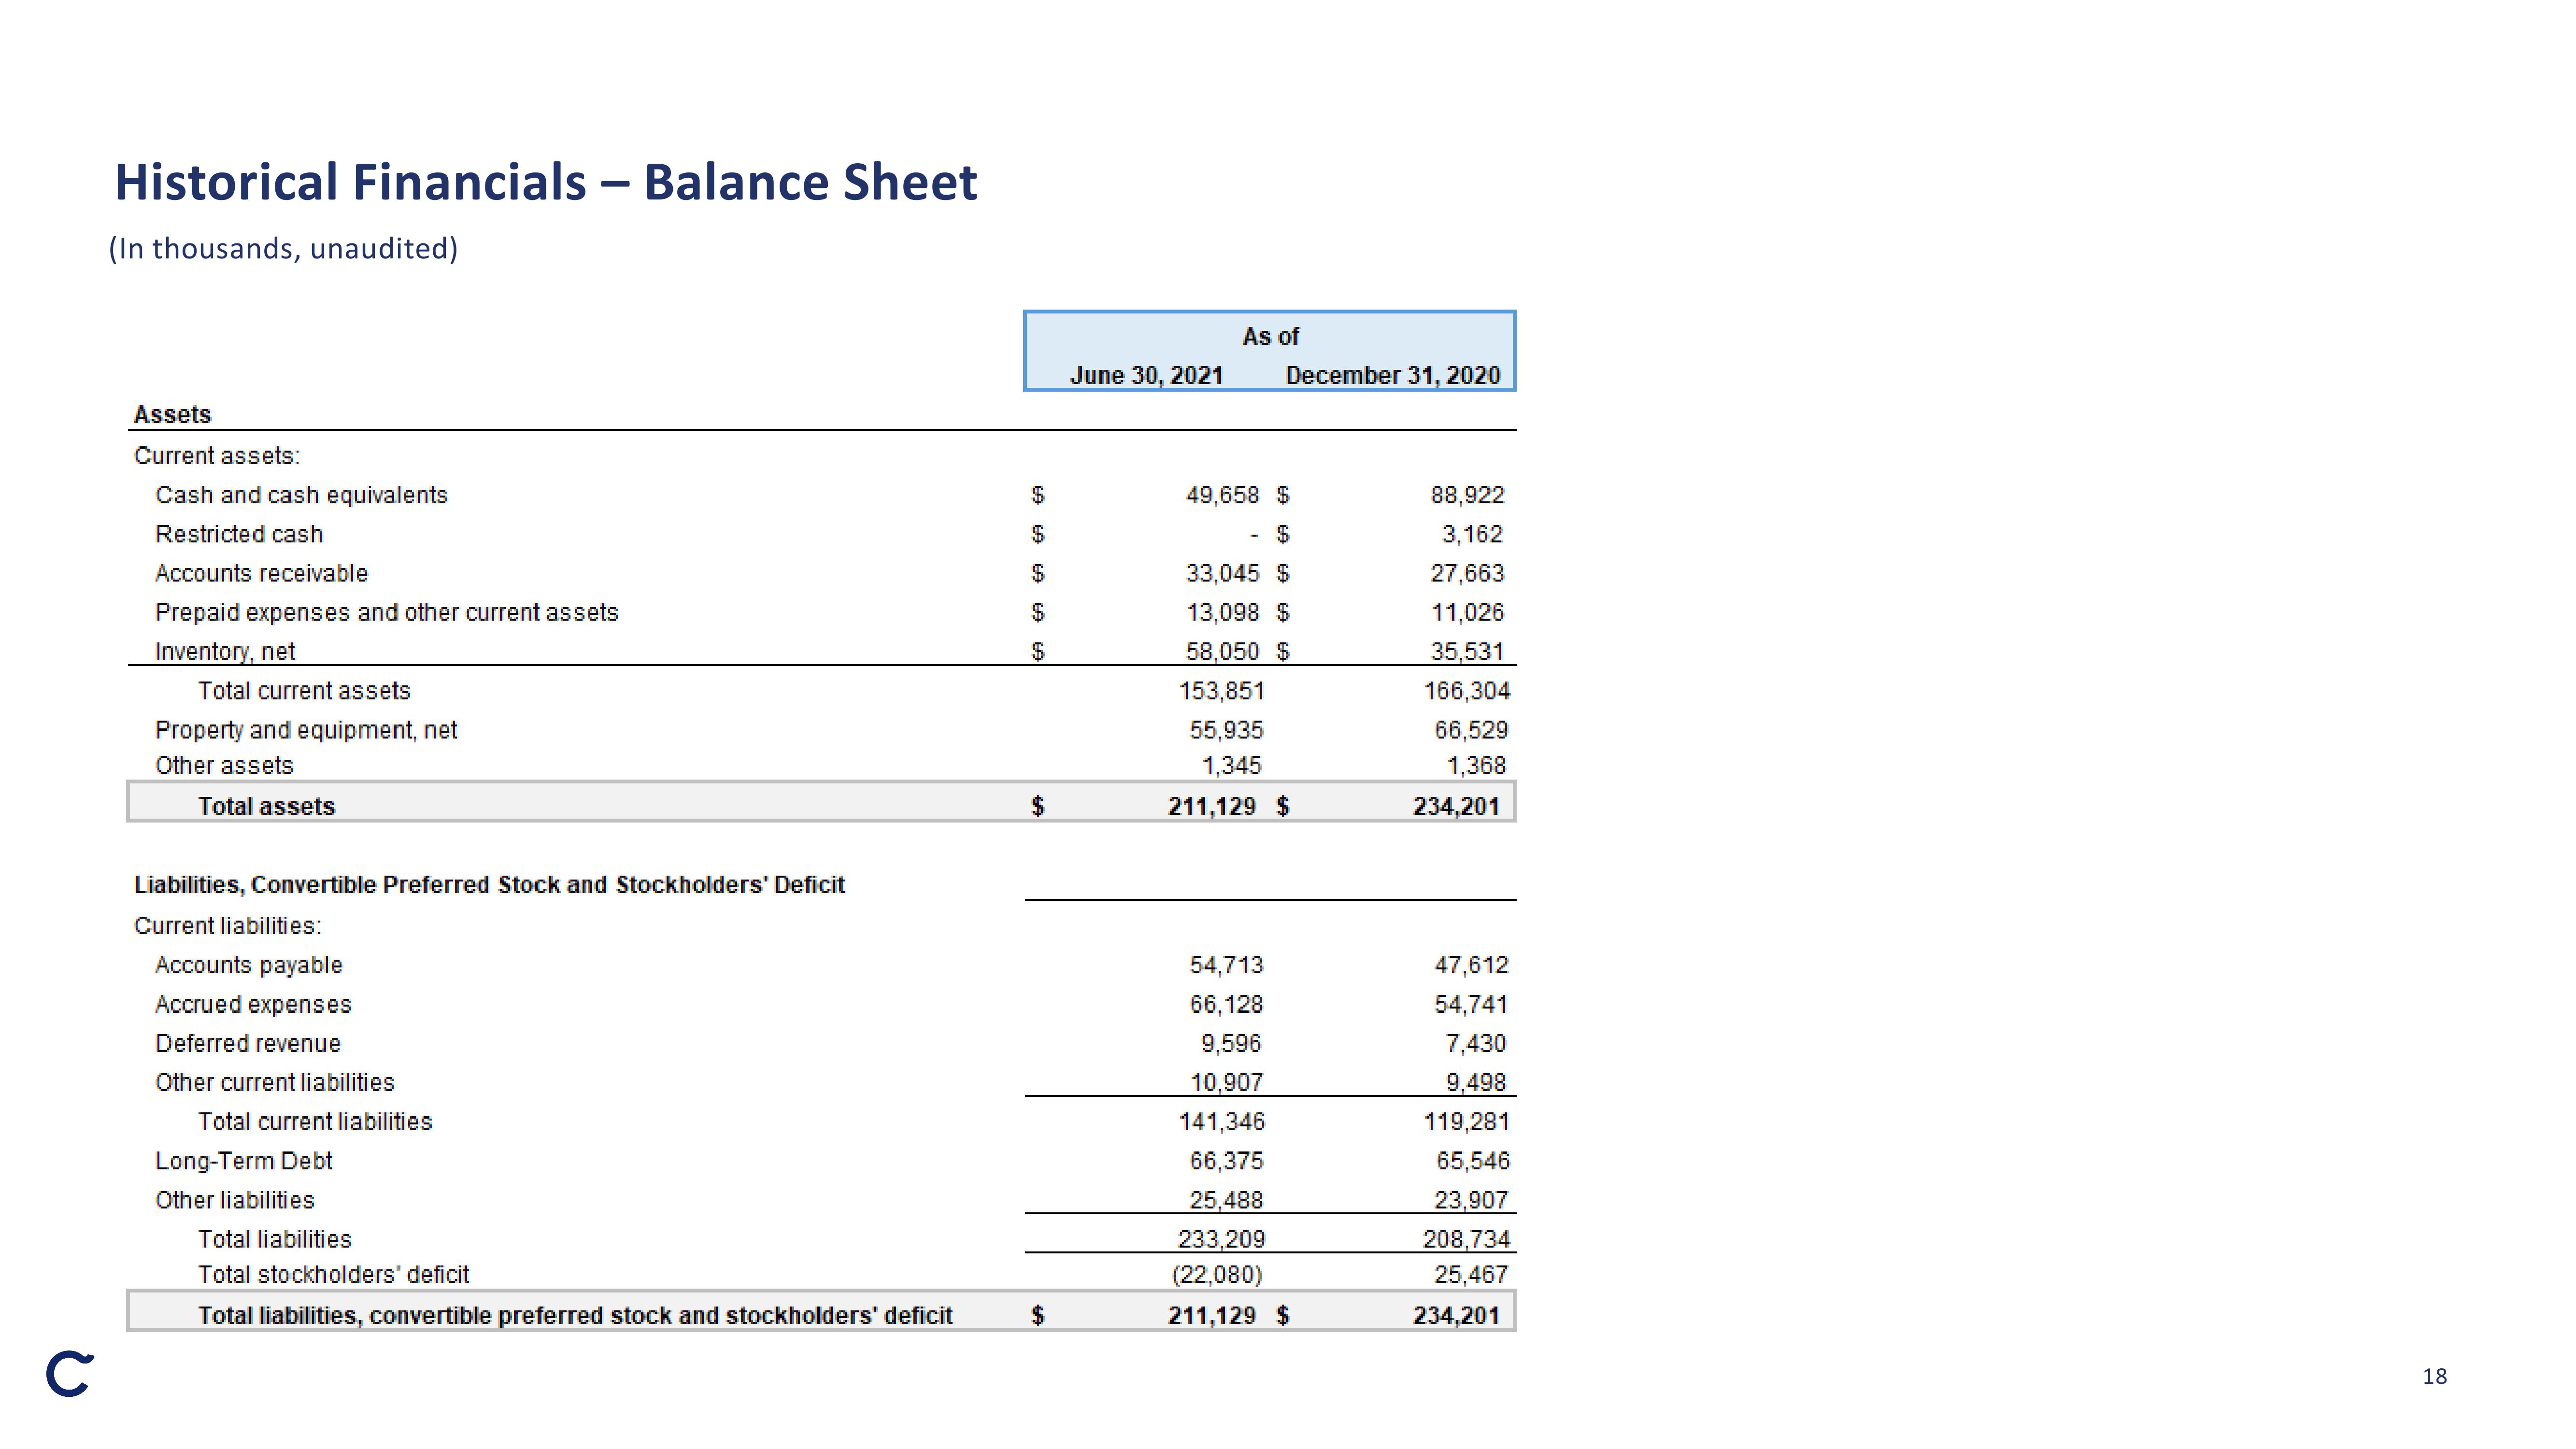2576x1449 pixels.
Task: Click the C logo in the corner
Action: point(70,1375)
